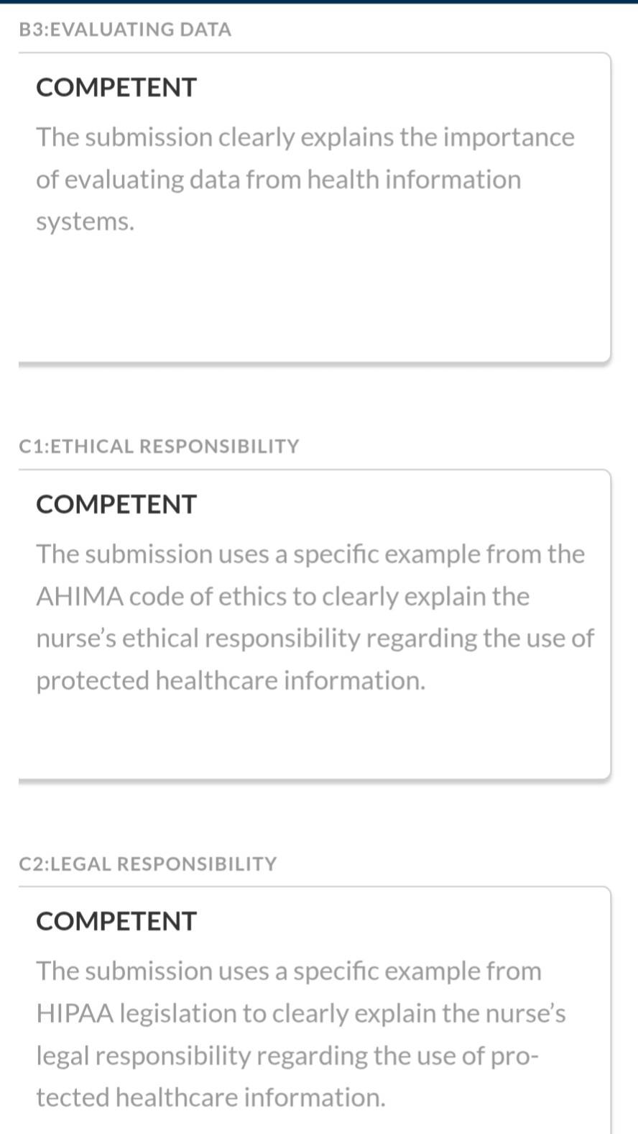Viewport: 638px width, 1134px height.
Task: Click the AHIMA code of ethics description
Action: (x=315, y=617)
